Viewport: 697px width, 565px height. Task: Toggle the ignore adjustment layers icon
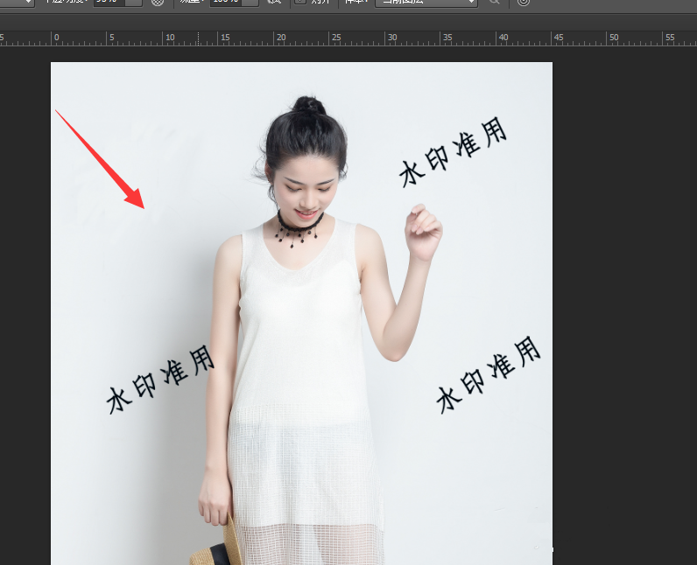(x=495, y=3)
